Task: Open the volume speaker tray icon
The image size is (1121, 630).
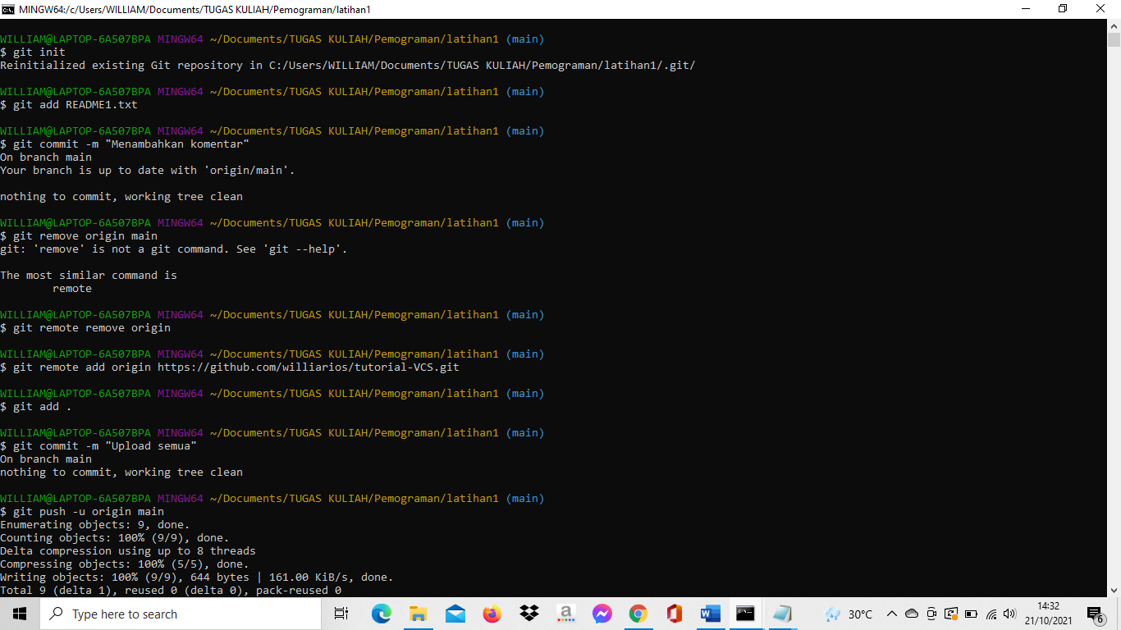Action: pos(1010,614)
